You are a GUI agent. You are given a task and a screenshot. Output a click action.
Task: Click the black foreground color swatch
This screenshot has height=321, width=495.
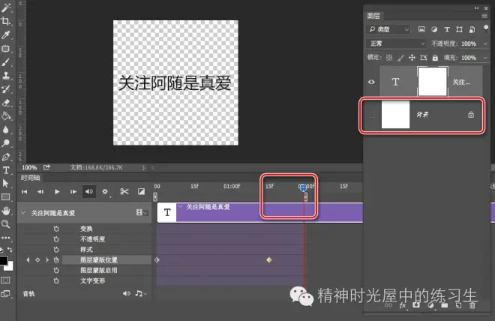(x=4, y=261)
